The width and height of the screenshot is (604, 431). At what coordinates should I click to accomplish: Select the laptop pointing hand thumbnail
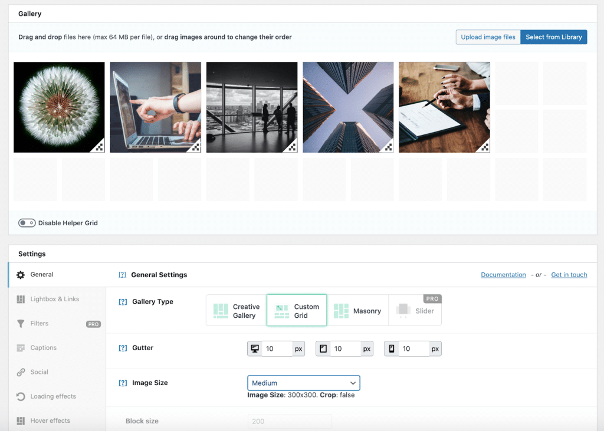pyautogui.click(x=155, y=107)
